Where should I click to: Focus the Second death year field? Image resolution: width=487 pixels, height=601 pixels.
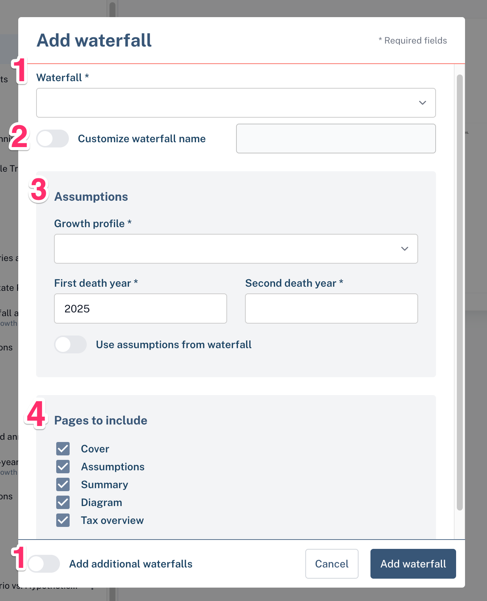point(331,308)
